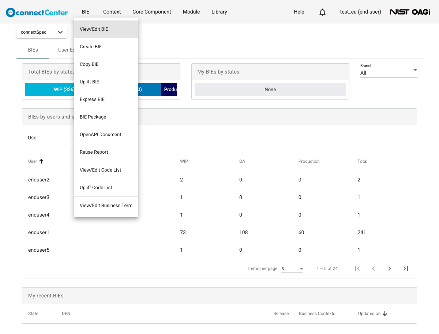This screenshot has width=439, height=334.
Task: Open OpenAPI Document menu item
Action: (106, 135)
